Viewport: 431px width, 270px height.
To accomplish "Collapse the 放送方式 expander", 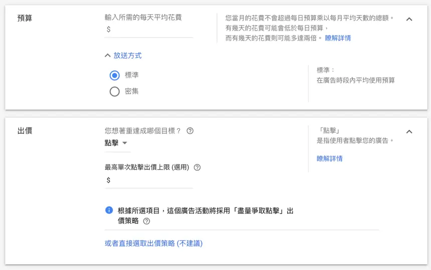I will pyautogui.click(x=123, y=56).
